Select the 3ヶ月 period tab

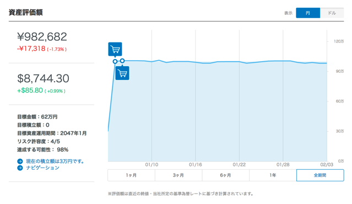(x=178, y=175)
